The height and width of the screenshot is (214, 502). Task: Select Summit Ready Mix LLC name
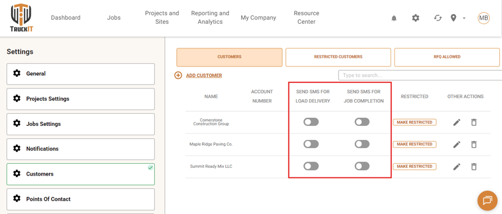[x=211, y=166]
